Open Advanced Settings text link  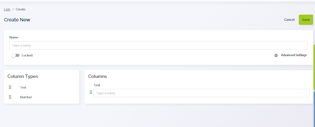click(x=294, y=55)
